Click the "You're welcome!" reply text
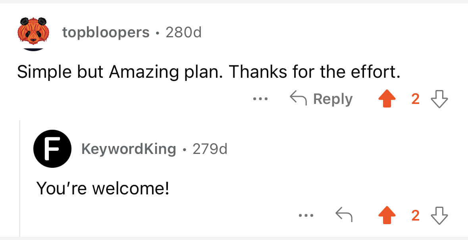Screen dimensions: 468x240 click(x=103, y=188)
